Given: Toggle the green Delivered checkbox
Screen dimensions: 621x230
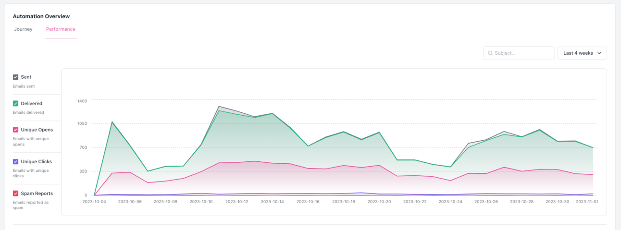Looking at the screenshot, I should coord(16,103).
